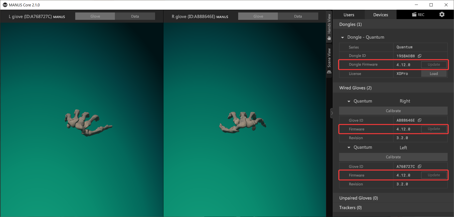Collapse the Quantum Right glove section

tap(349, 101)
